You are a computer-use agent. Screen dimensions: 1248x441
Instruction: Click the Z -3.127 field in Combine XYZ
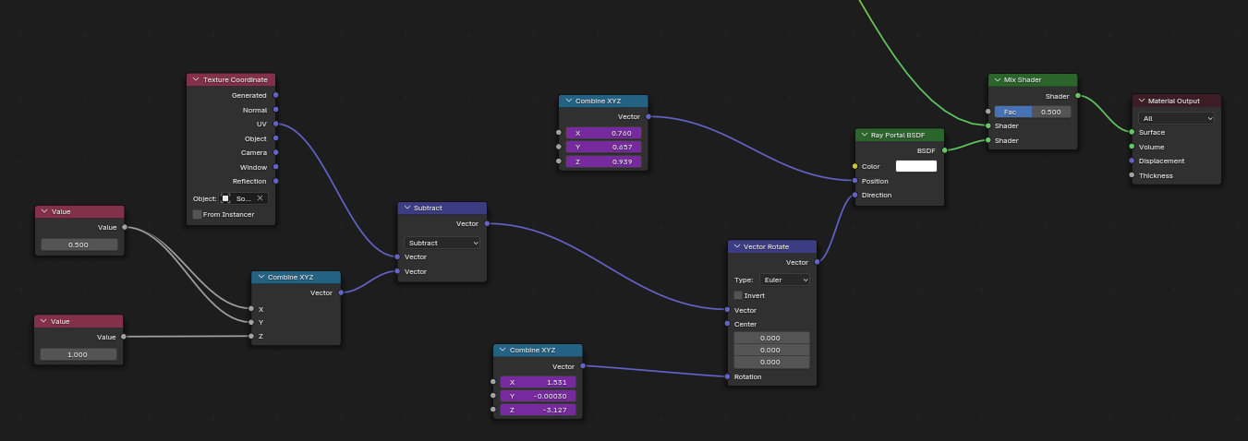pos(539,410)
